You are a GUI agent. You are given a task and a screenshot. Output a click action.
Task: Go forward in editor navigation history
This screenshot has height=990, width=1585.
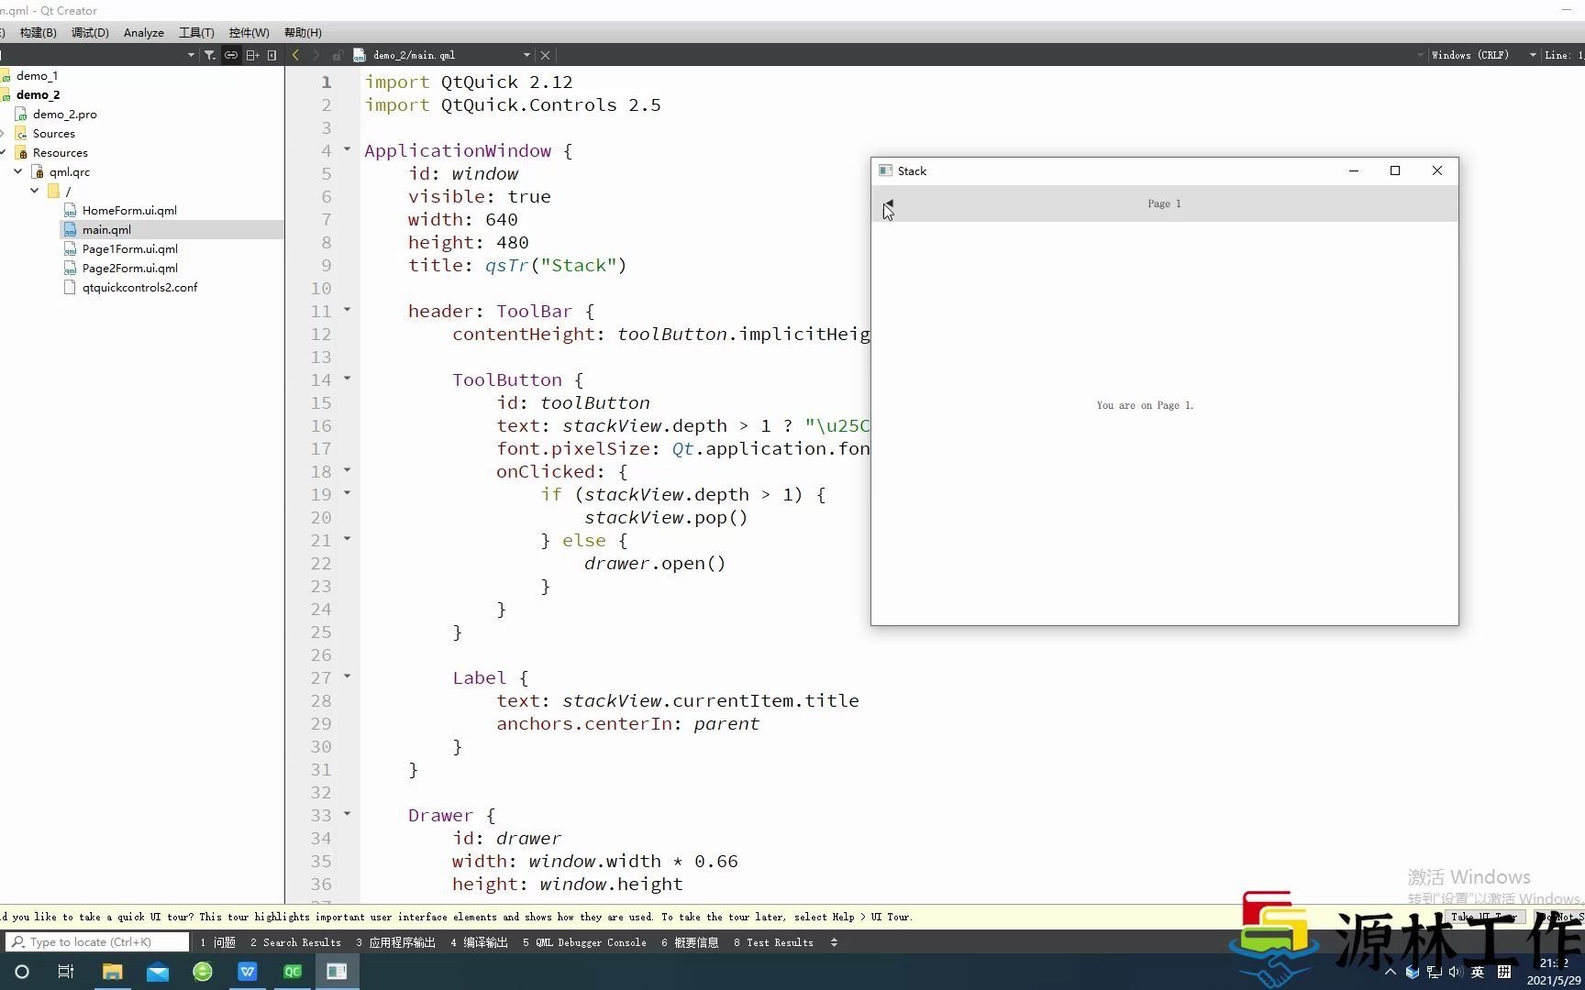click(x=316, y=55)
